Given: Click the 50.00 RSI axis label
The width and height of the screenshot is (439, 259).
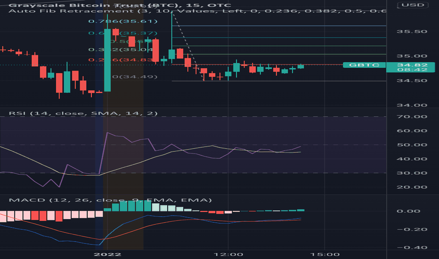Looking at the screenshot, I should 412,145.
